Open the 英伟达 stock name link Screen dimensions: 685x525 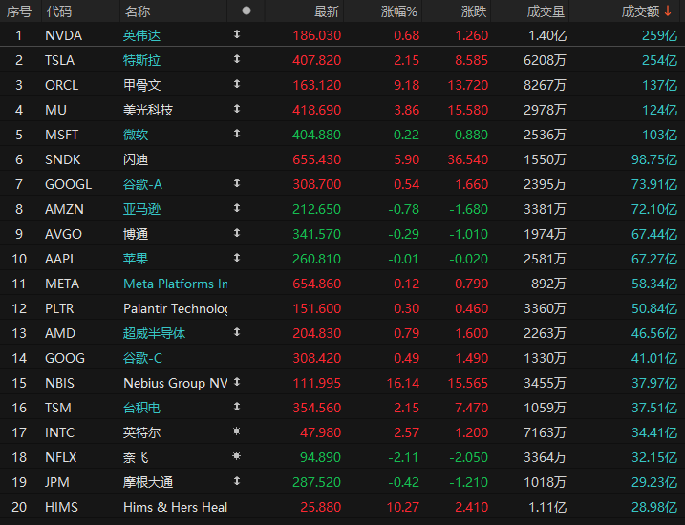coord(142,35)
